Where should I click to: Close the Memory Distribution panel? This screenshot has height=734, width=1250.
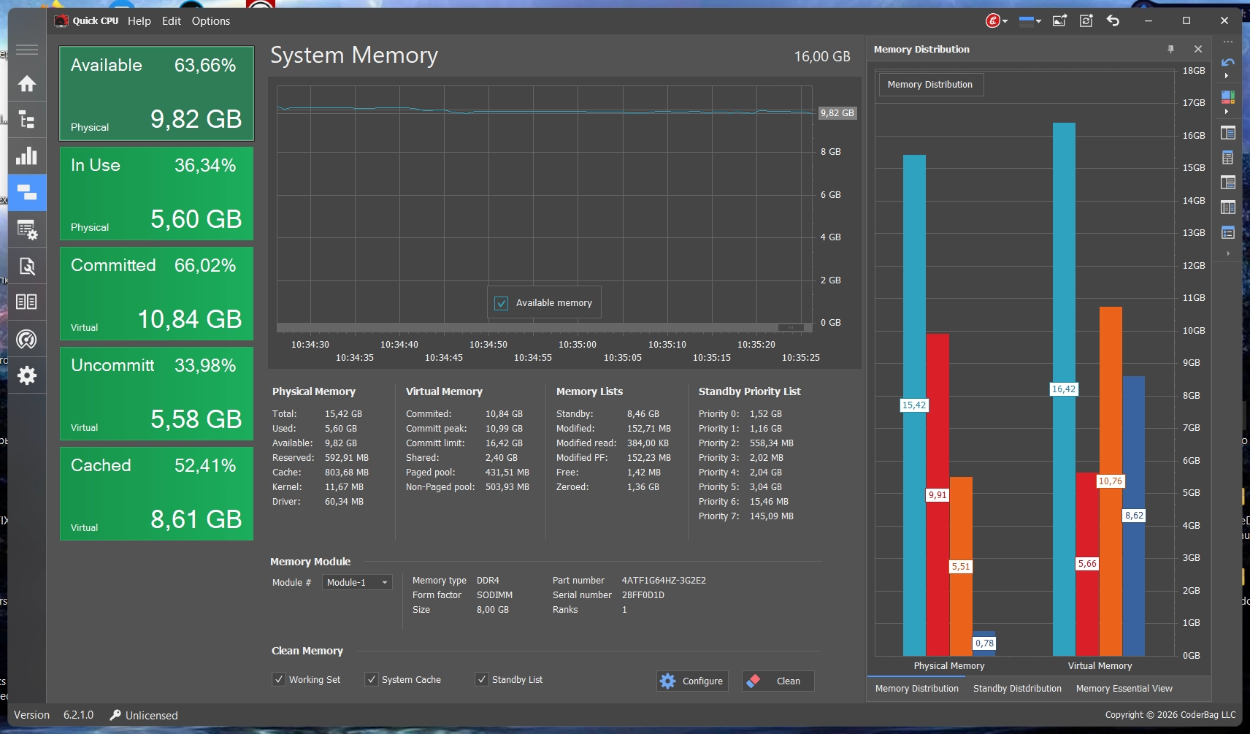[x=1198, y=49]
